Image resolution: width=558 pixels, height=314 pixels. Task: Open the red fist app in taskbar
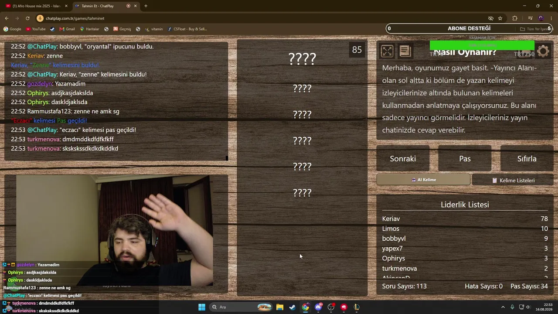tap(344, 307)
